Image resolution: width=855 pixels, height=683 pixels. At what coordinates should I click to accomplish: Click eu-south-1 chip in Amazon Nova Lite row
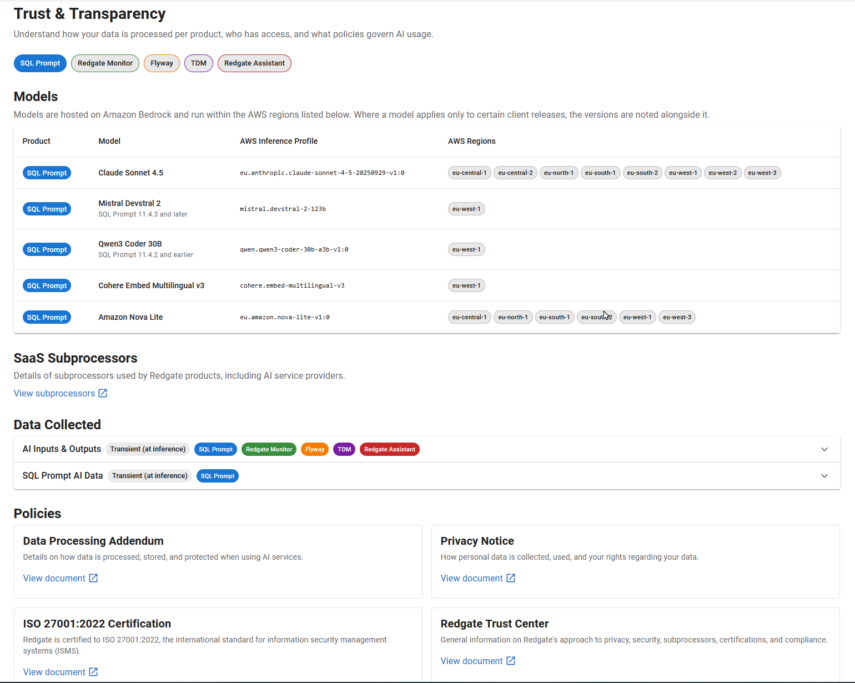555,317
